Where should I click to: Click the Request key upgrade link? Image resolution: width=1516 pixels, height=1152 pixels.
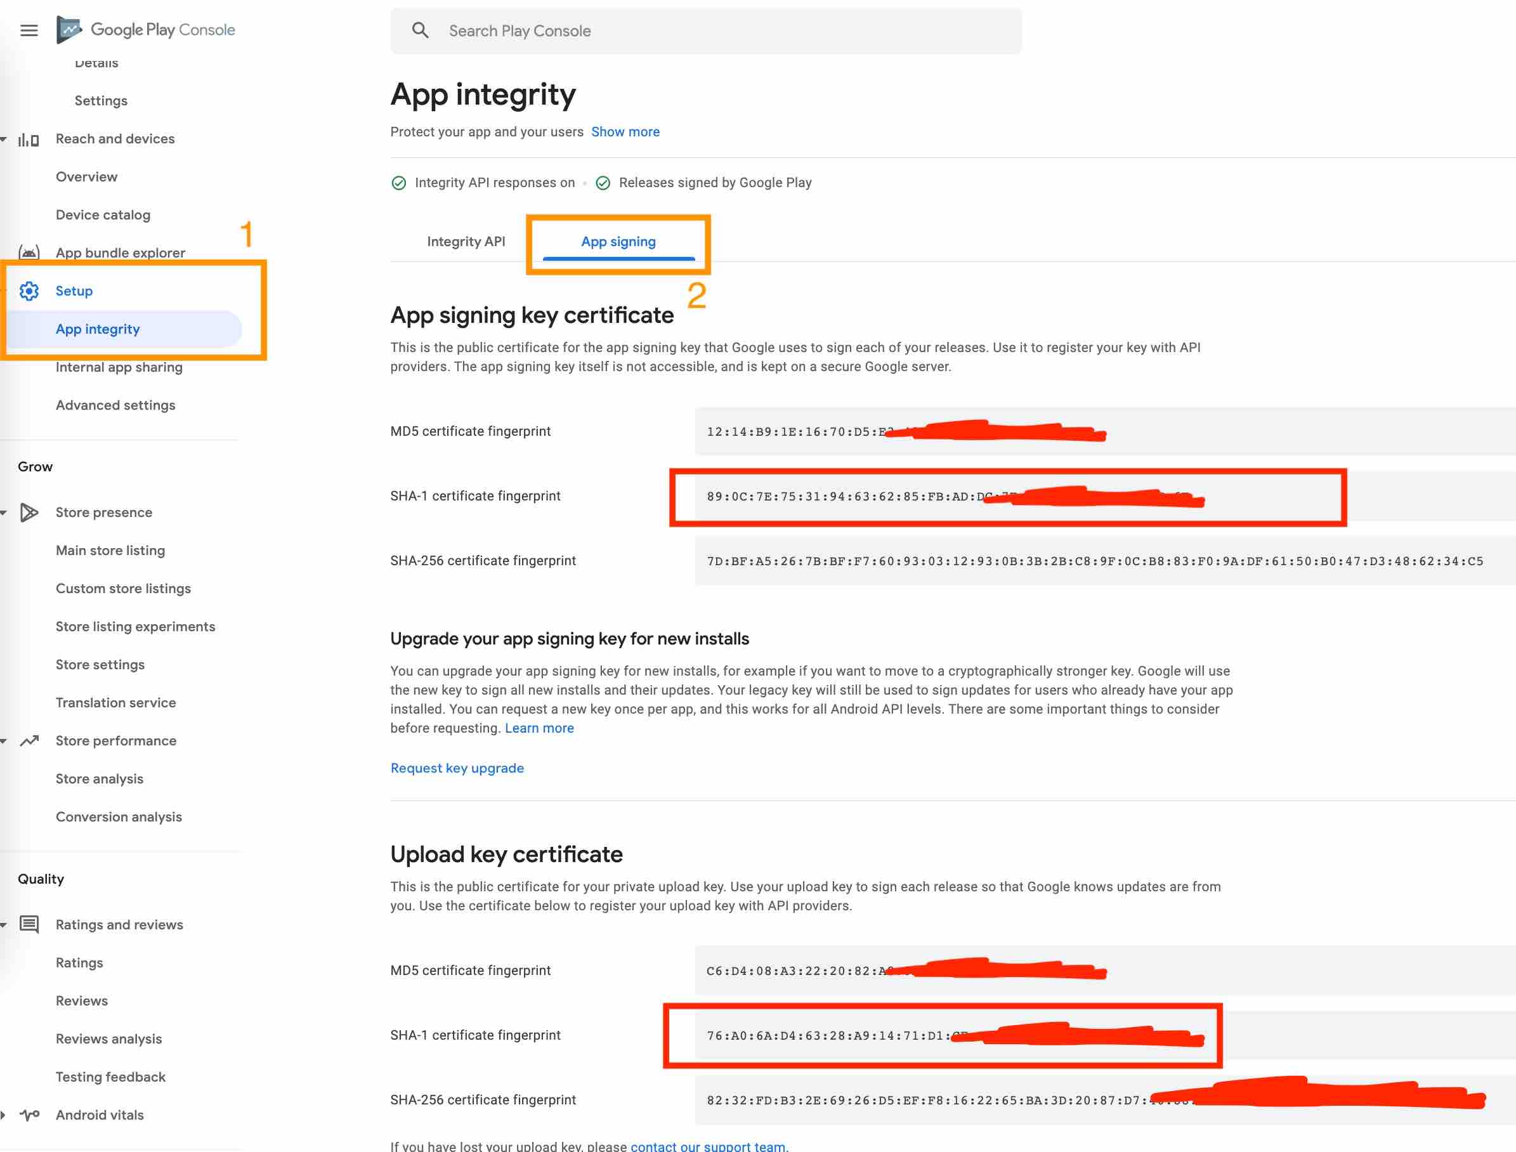(x=457, y=768)
